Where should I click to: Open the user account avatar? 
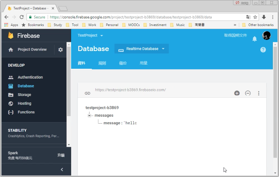(x=266, y=35)
